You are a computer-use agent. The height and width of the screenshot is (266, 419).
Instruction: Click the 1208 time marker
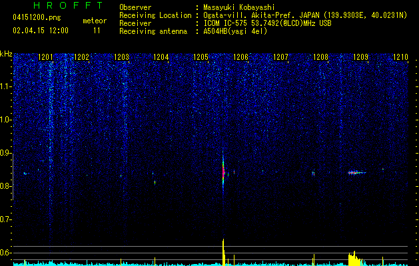click(x=320, y=57)
